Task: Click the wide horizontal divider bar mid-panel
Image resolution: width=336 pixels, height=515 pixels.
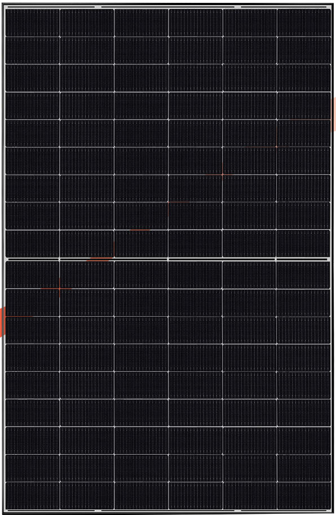Action: coord(167,259)
